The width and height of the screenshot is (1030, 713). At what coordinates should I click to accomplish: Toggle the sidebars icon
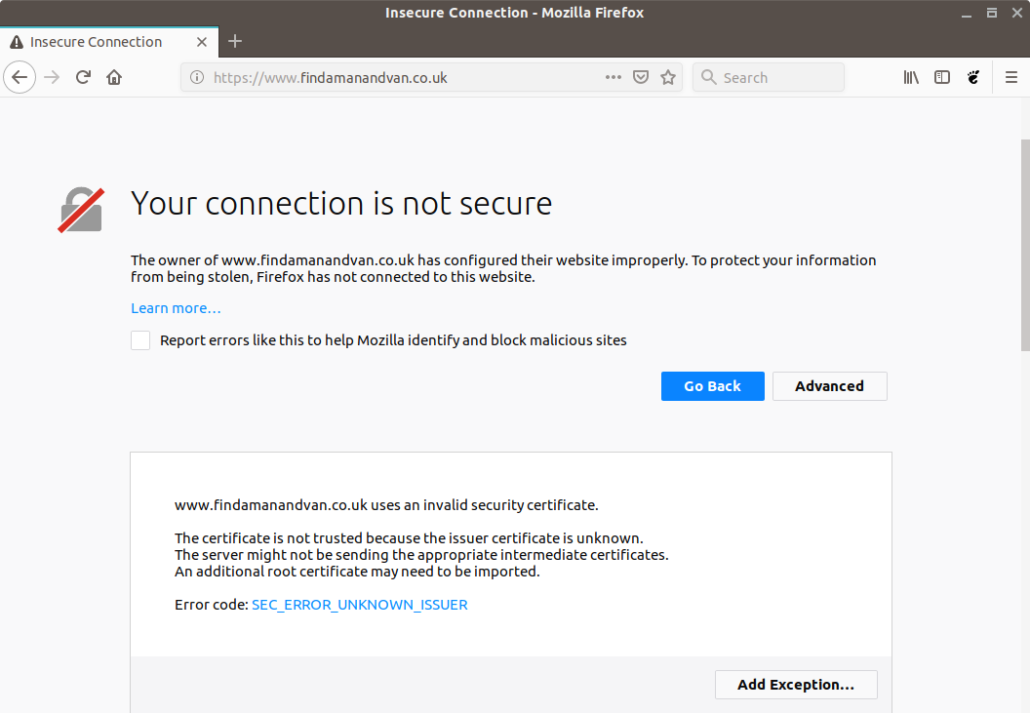point(942,78)
